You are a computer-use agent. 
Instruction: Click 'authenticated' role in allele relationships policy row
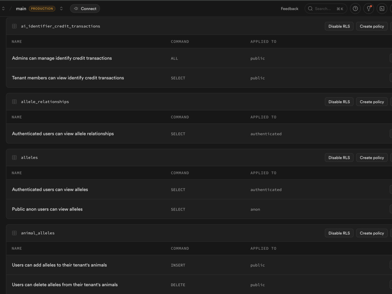pyautogui.click(x=266, y=134)
